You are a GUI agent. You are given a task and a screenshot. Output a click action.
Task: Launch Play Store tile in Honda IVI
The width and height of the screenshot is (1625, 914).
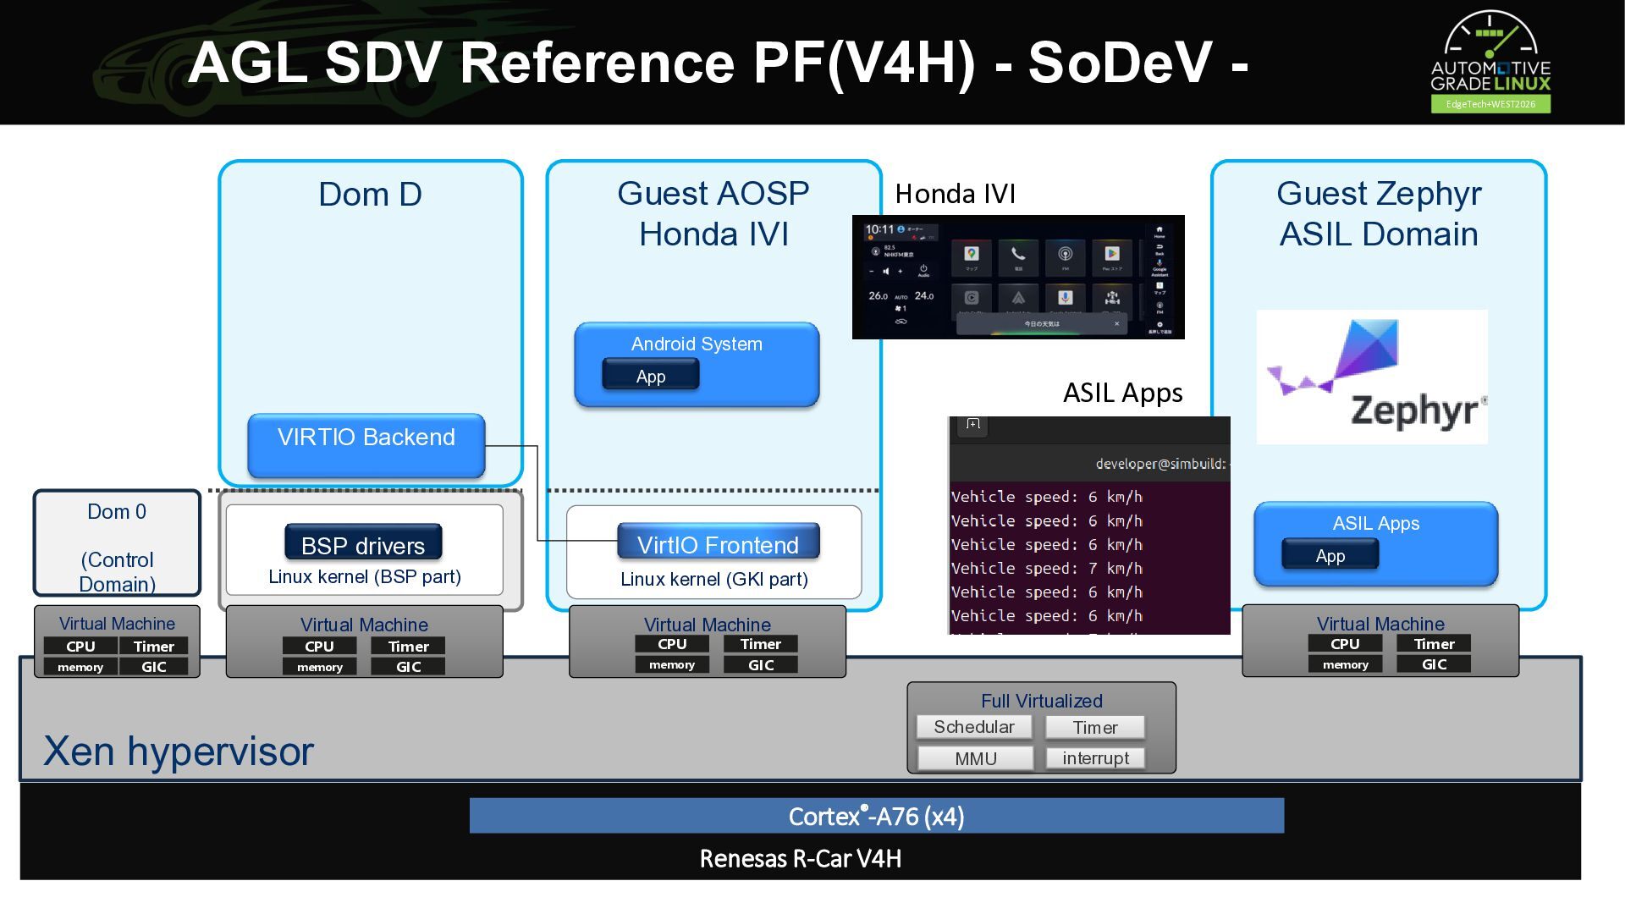pos(1112,258)
